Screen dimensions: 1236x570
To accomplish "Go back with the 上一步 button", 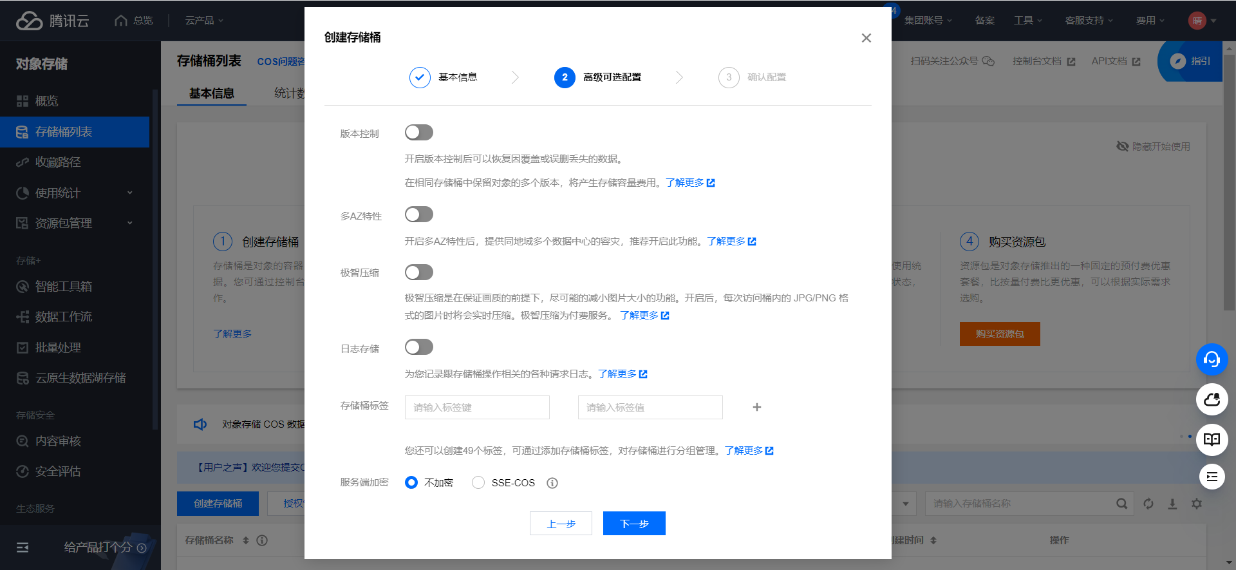I will [x=561, y=524].
